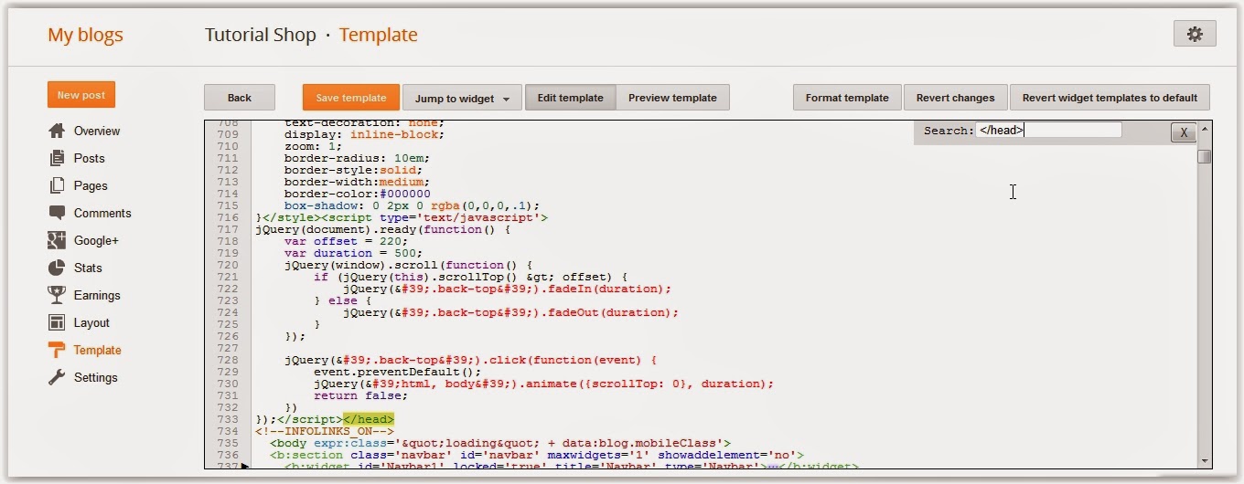This screenshot has height=484, width=1244.
Task: Click the Google+ icon in sidebar
Action: 57,240
